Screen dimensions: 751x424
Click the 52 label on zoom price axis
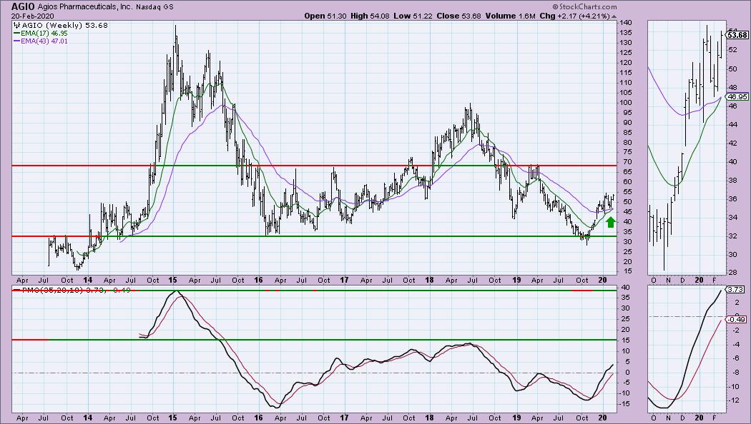pos(732,50)
